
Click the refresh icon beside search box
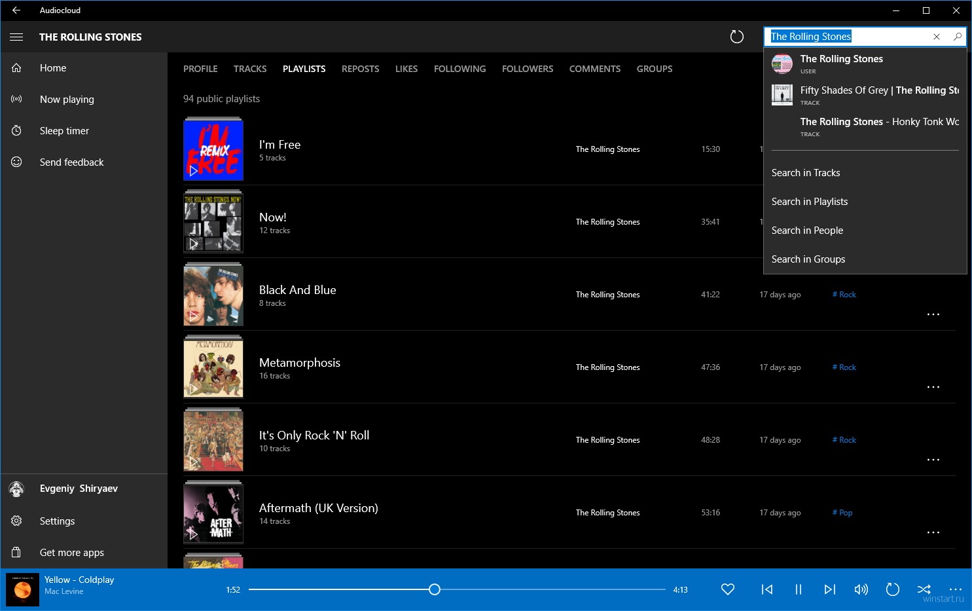coord(736,37)
